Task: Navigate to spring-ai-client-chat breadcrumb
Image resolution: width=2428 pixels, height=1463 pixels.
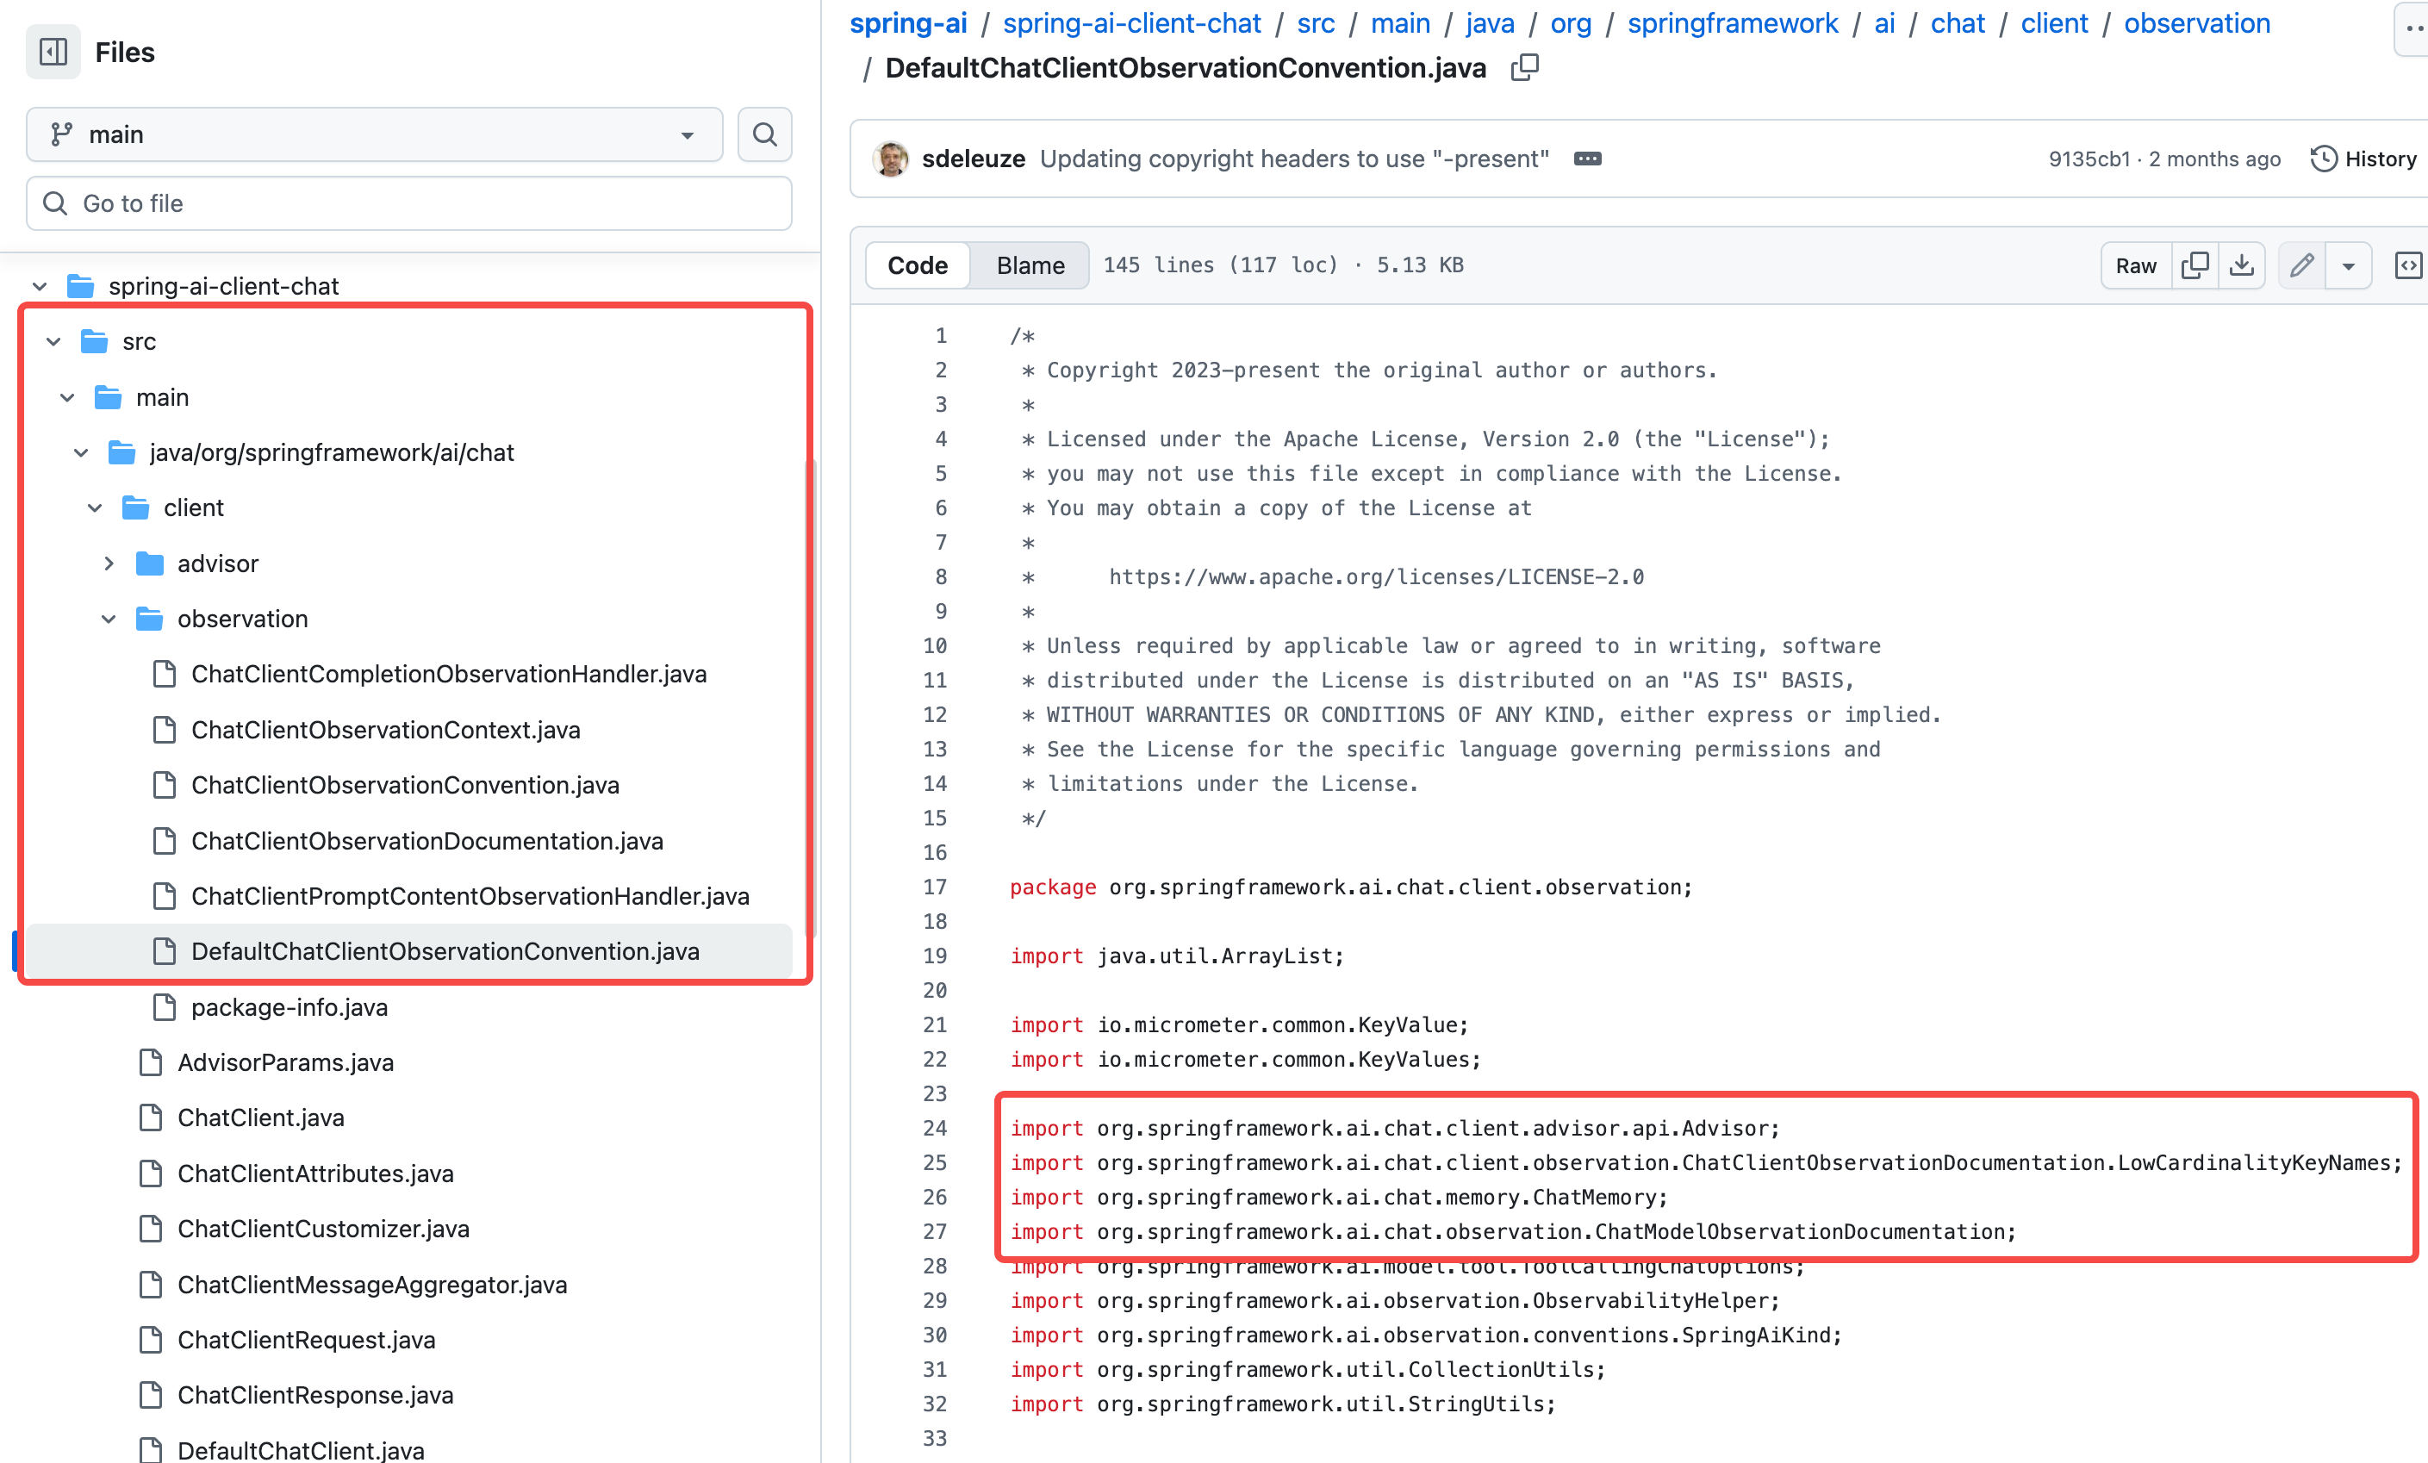Action: tap(1131, 23)
